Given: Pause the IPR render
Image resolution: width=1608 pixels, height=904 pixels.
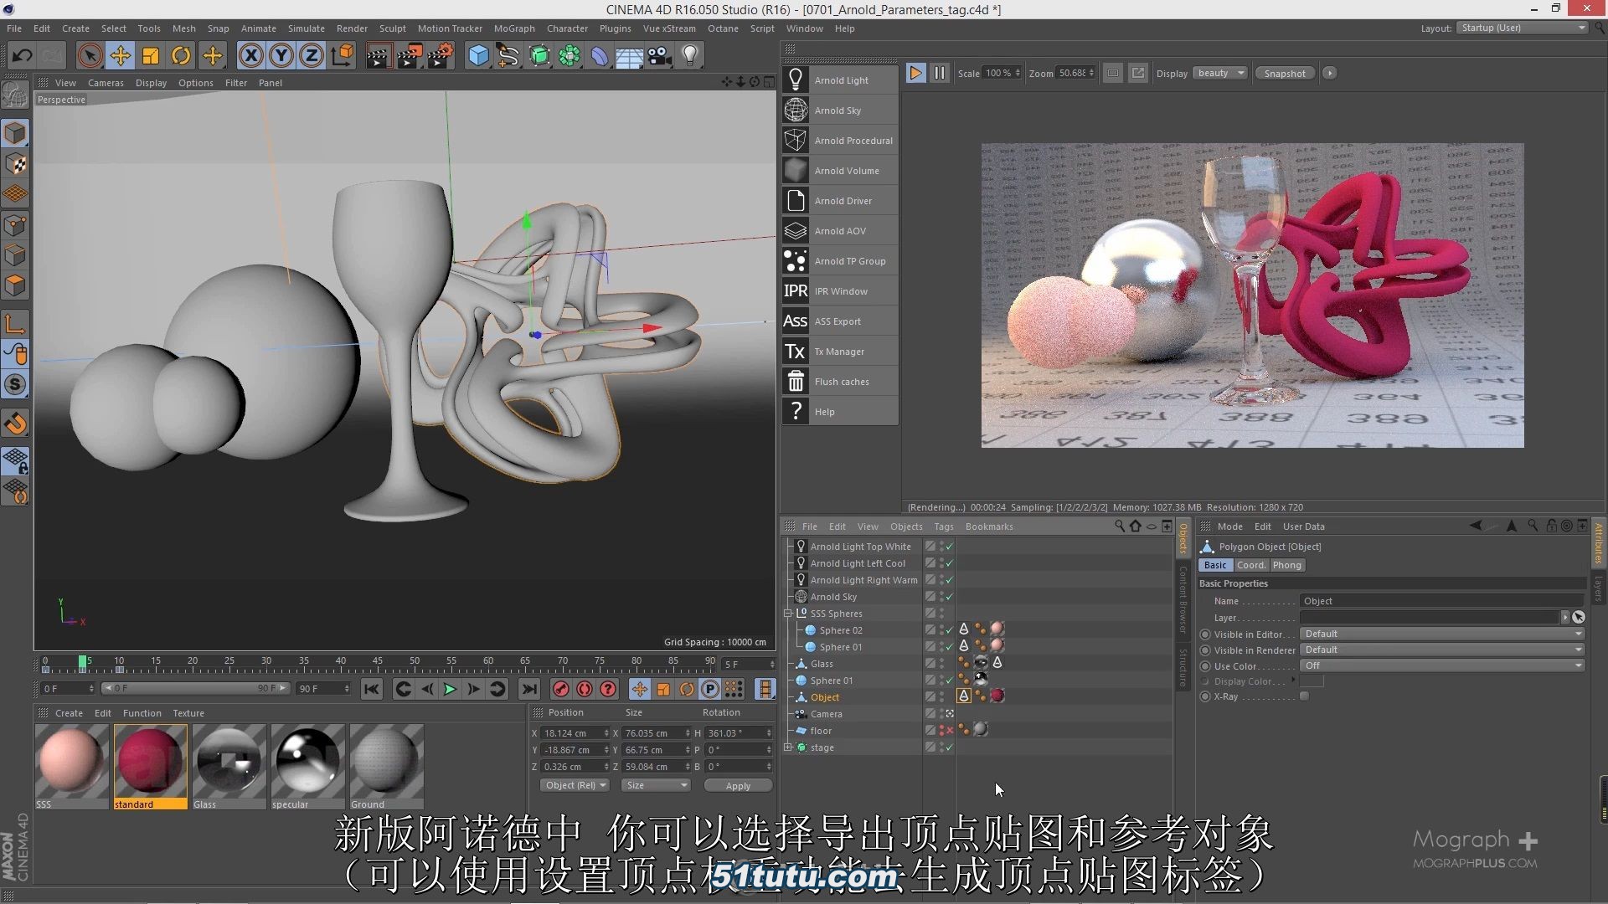Looking at the screenshot, I should tap(940, 73).
